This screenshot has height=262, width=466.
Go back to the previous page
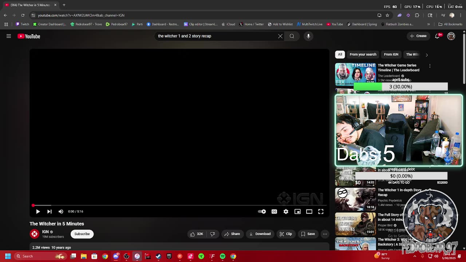click(x=5, y=15)
